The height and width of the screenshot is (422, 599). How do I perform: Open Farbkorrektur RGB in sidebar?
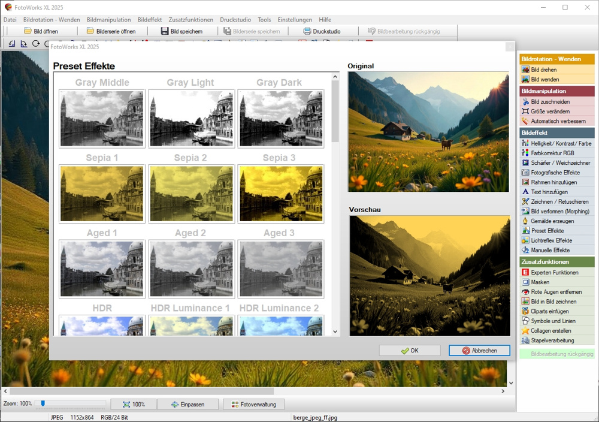(x=552, y=153)
